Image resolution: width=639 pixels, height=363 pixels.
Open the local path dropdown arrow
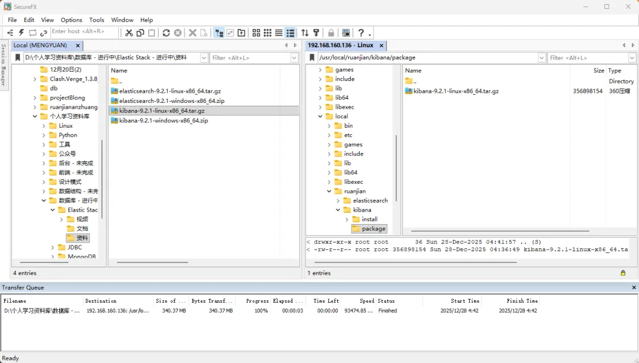coord(204,58)
